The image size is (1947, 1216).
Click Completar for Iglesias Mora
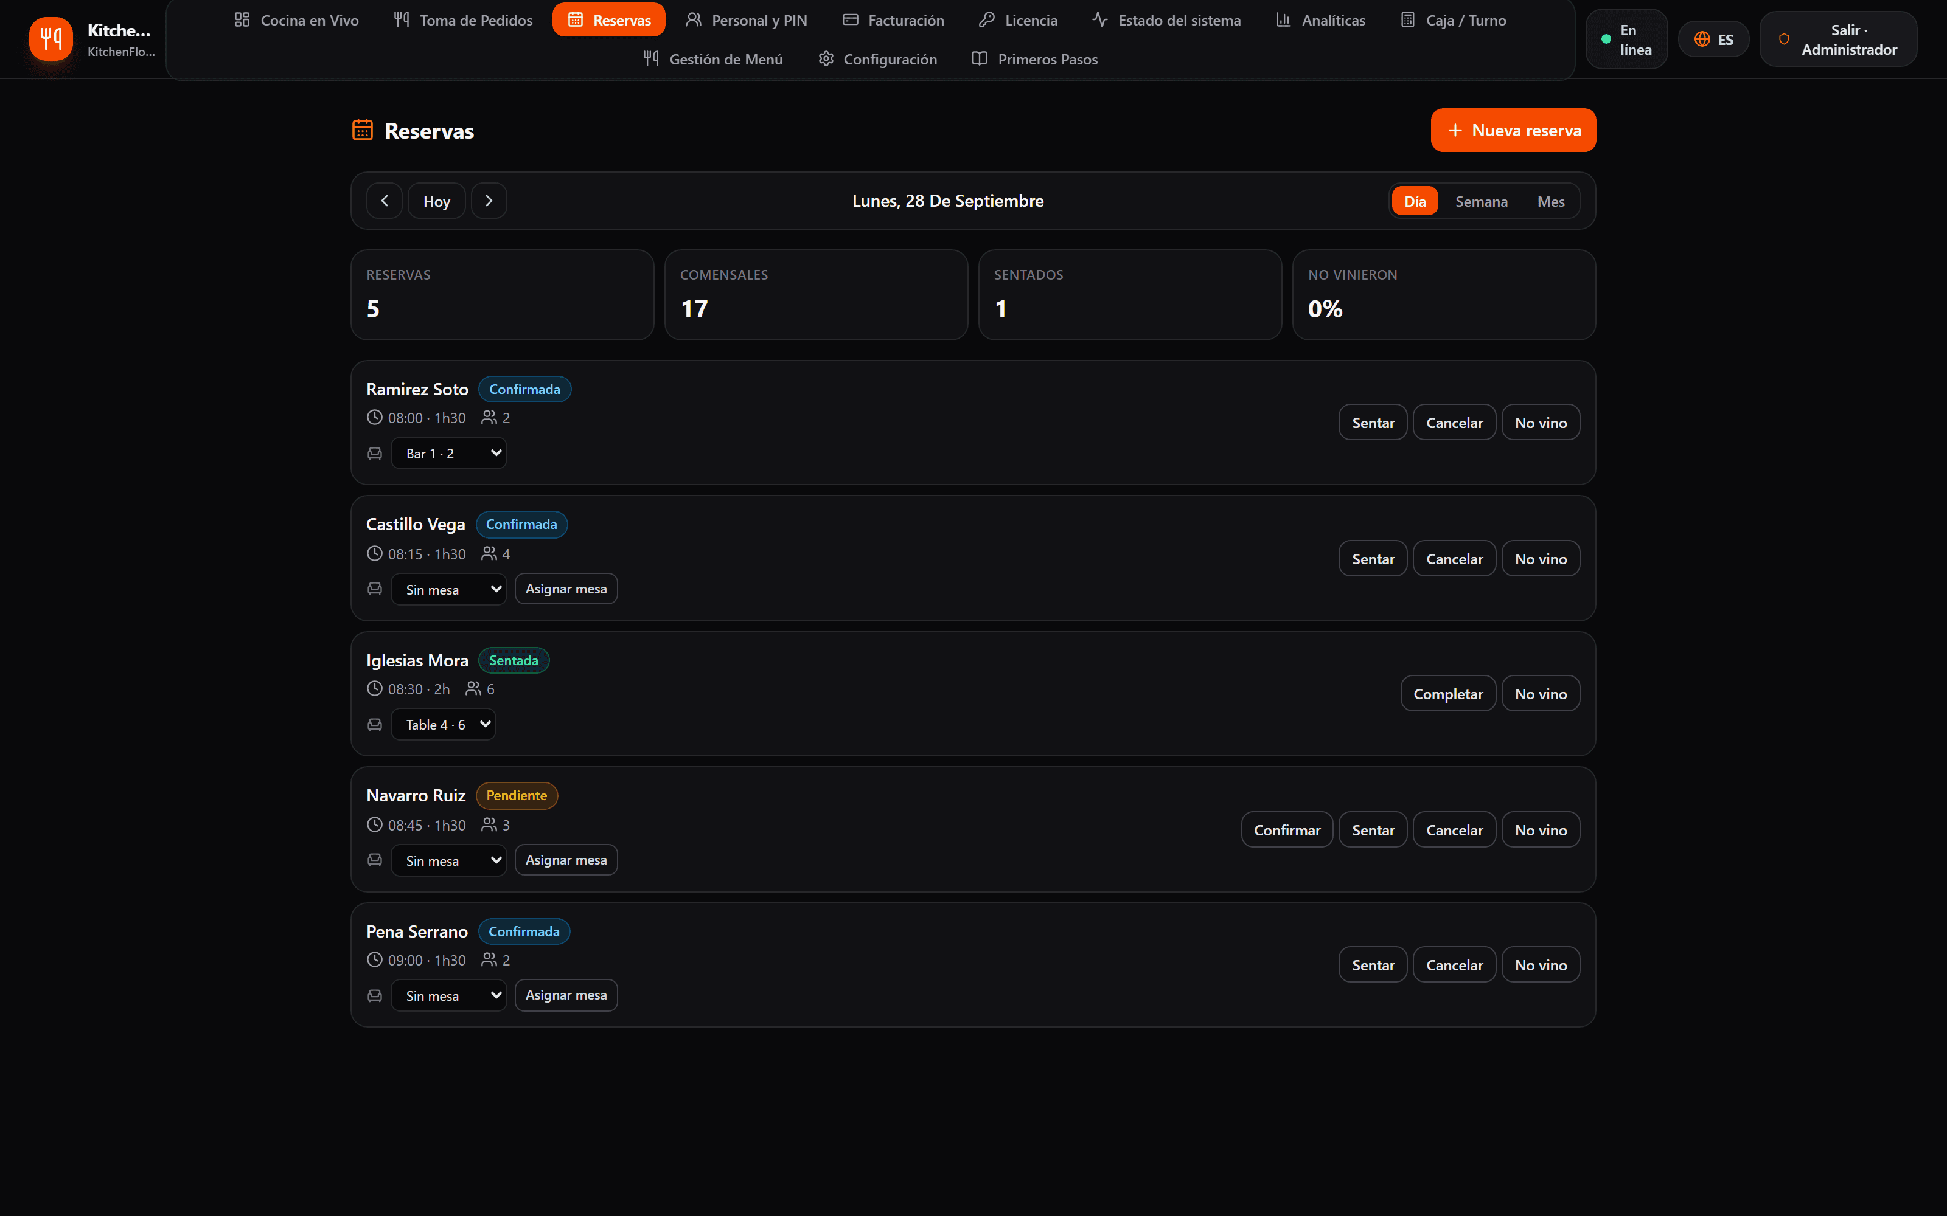1448,693
